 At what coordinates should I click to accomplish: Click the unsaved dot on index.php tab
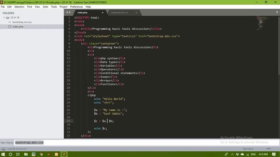[102, 13]
